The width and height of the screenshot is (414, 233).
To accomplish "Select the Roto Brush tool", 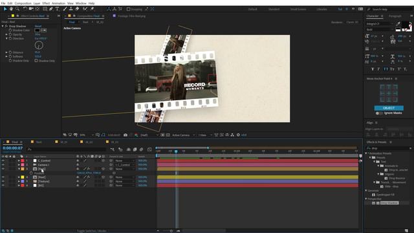I will pyautogui.click(x=85, y=9).
